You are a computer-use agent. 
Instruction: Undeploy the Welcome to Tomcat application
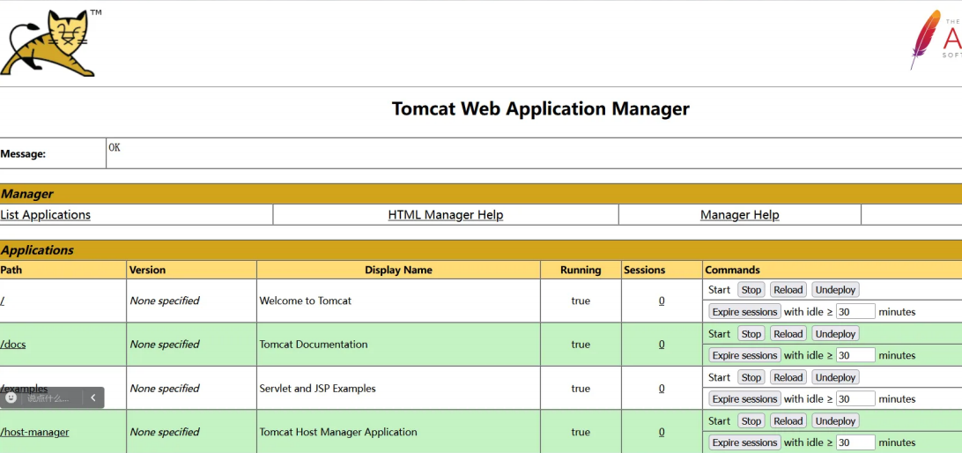pos(835,290)
